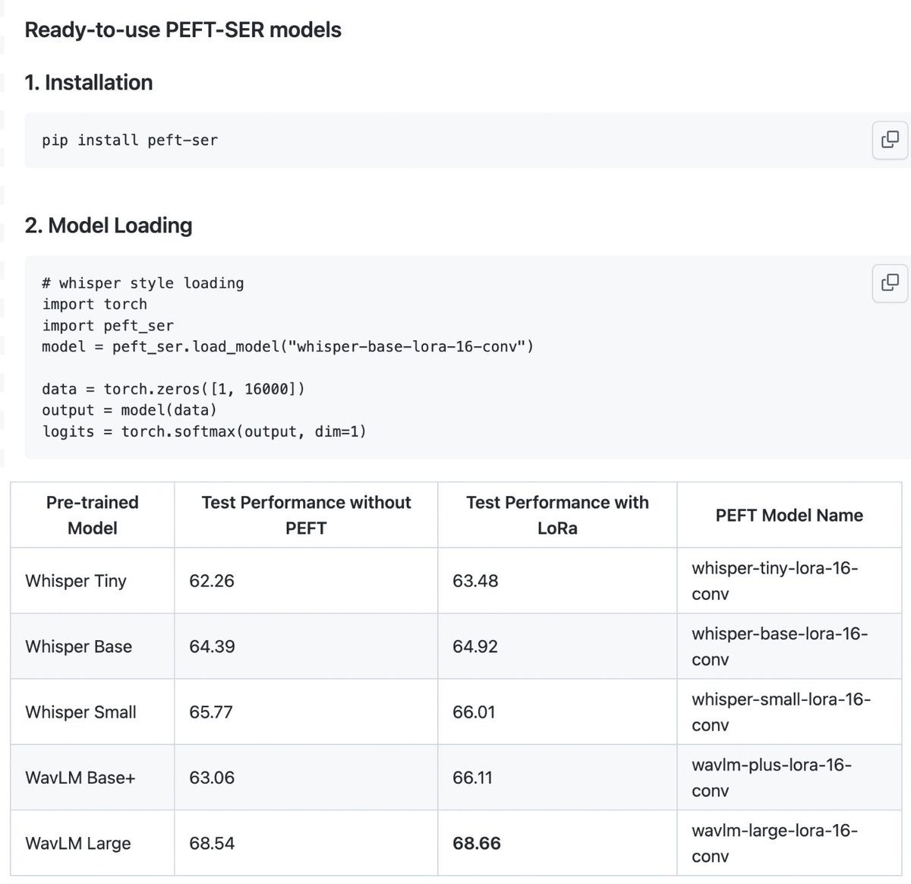
Task: Select the copy-to-clipboard icon for whisper loading example
Action: coord(889,283)
